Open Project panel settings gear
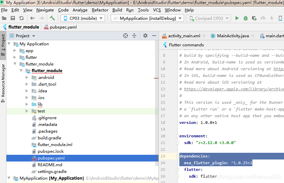 click(145, 36)
